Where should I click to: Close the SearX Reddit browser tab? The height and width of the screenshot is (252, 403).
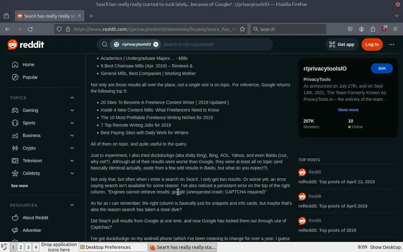79,16
